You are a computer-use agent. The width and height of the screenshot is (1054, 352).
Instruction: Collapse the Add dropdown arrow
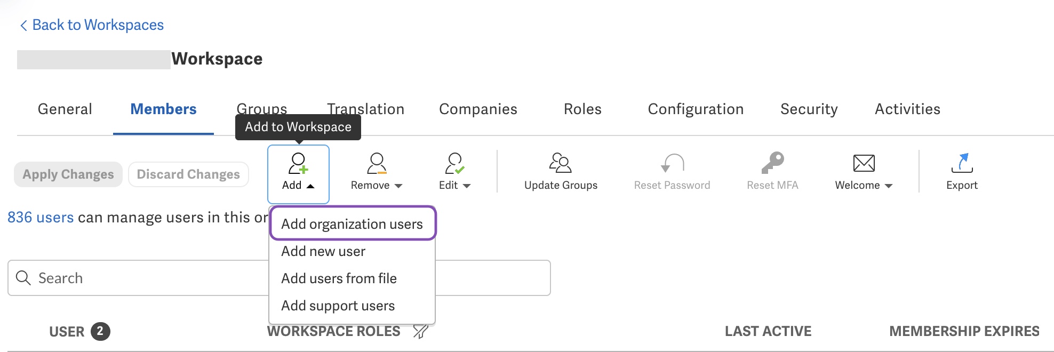click(x=310, y=186)
